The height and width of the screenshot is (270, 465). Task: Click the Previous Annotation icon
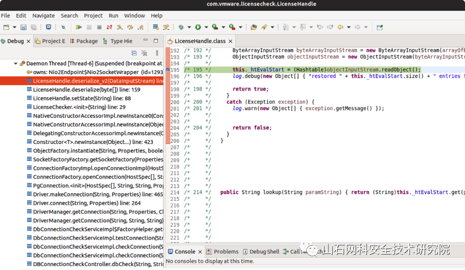click(x=303, y=27)
